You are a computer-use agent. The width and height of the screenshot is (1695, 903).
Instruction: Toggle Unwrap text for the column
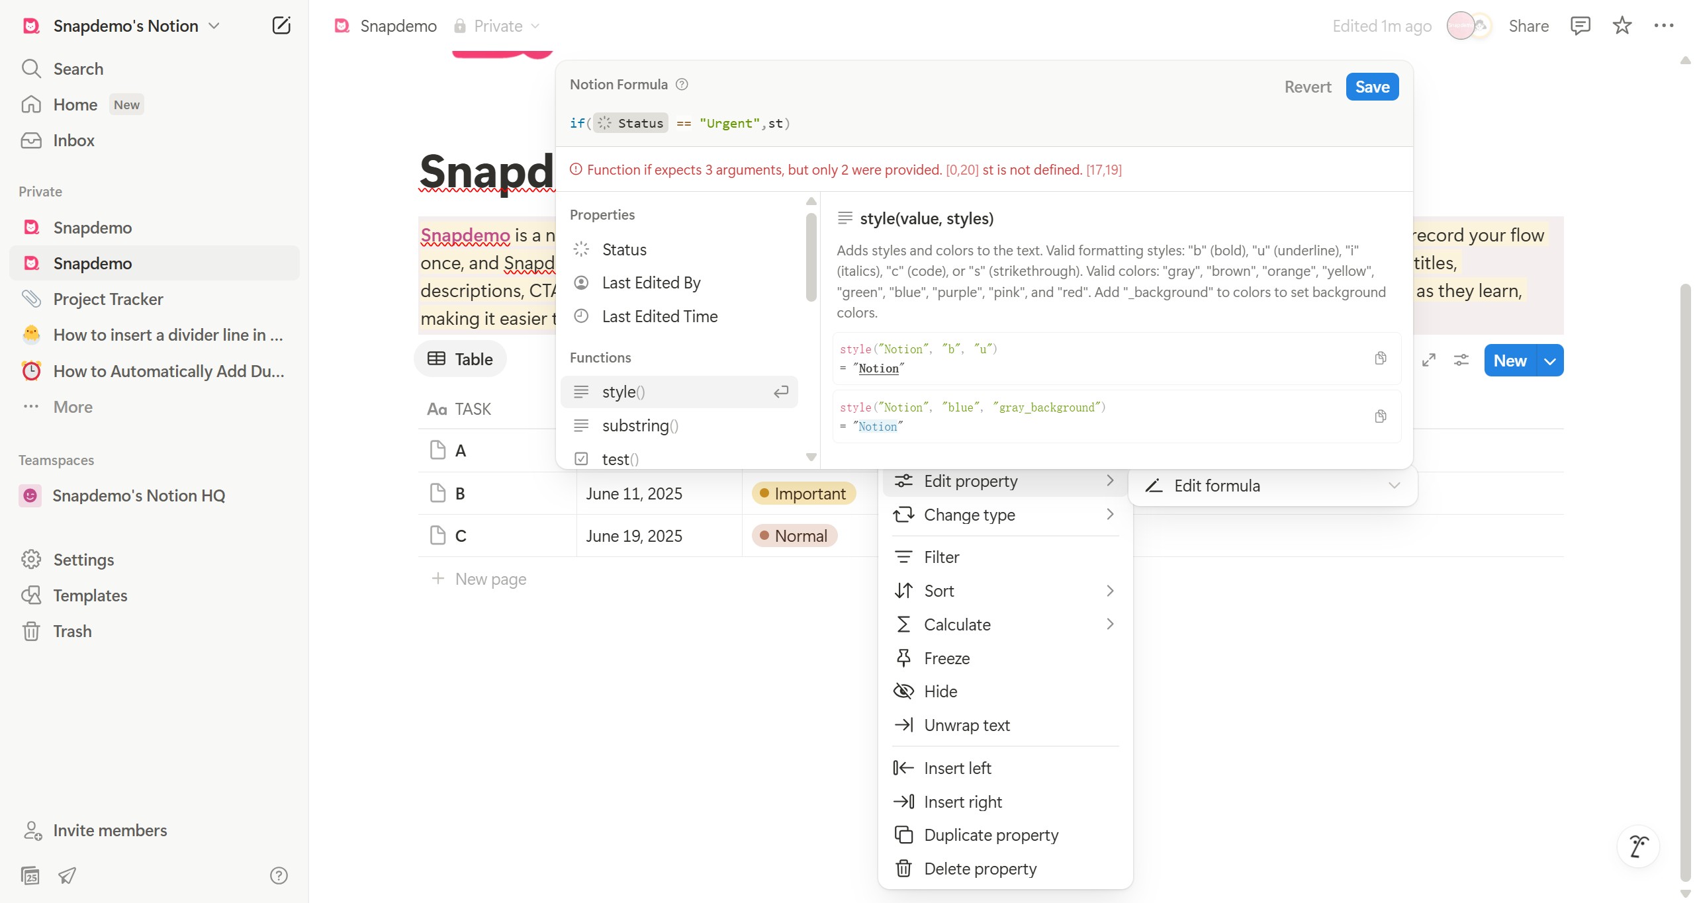pos(1005,725)
